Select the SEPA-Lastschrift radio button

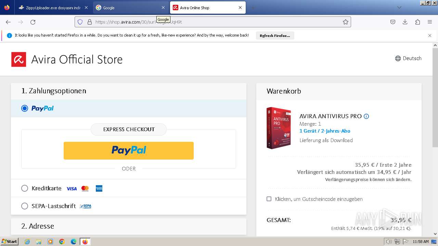coord(25,206)
